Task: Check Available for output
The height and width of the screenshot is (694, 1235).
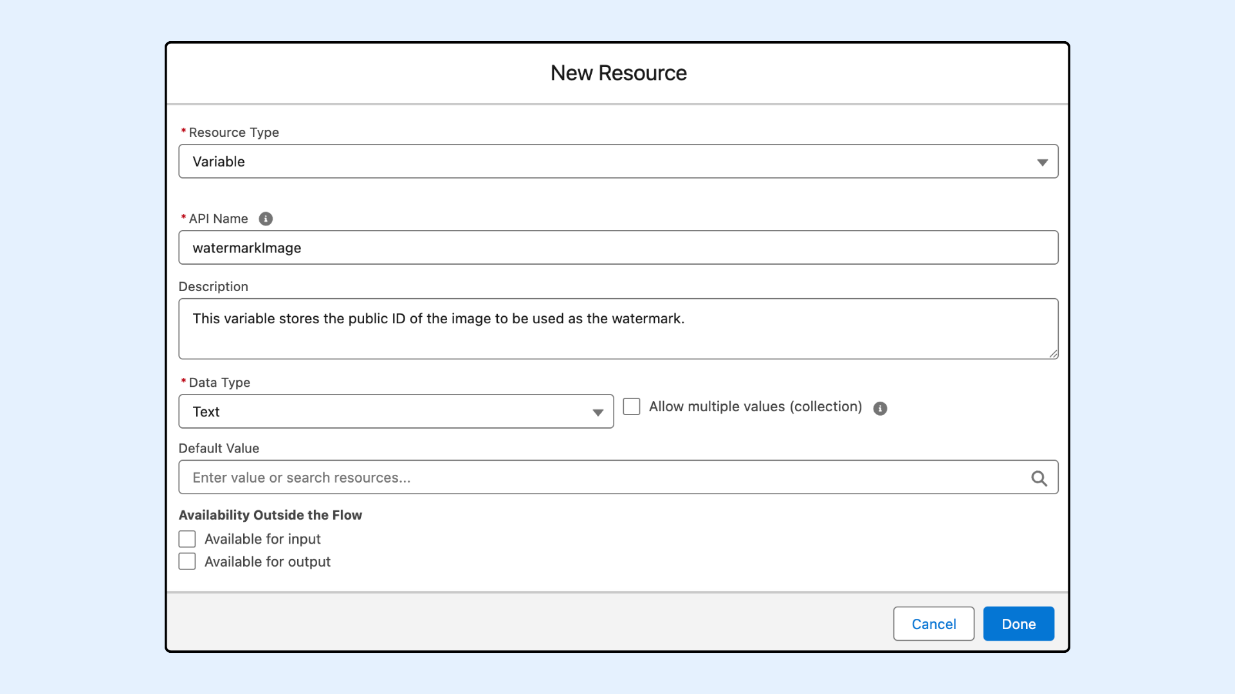Action: (187, 562)
